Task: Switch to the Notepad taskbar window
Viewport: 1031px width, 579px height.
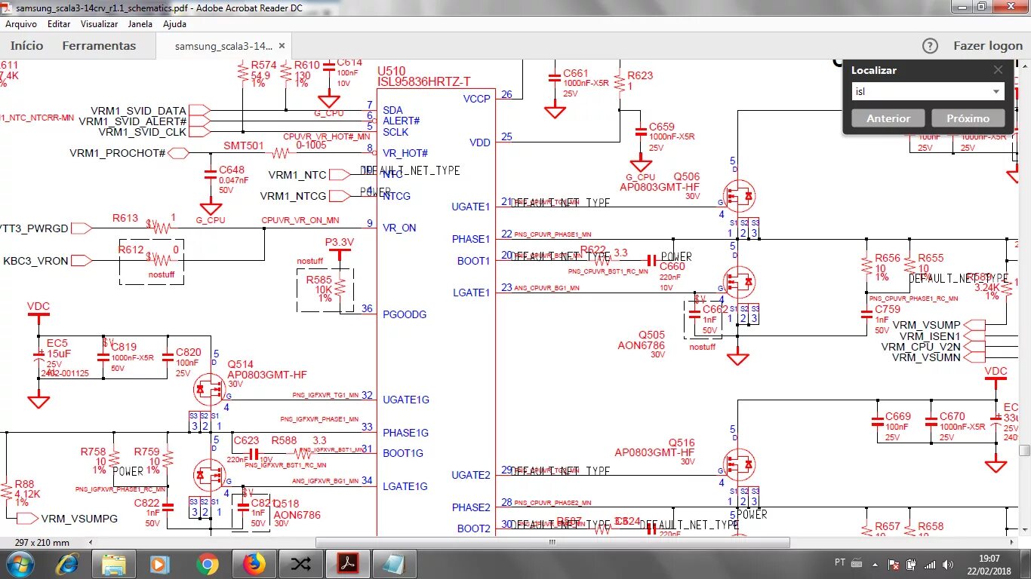Action: (x=394, y=563)
